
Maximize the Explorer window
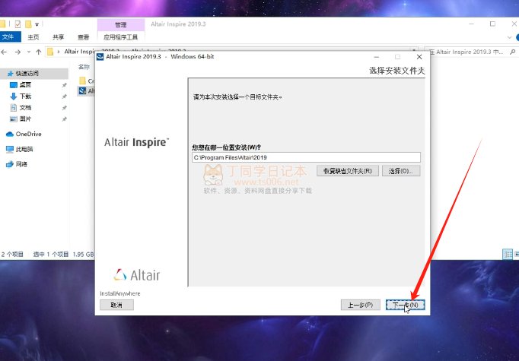493,24
